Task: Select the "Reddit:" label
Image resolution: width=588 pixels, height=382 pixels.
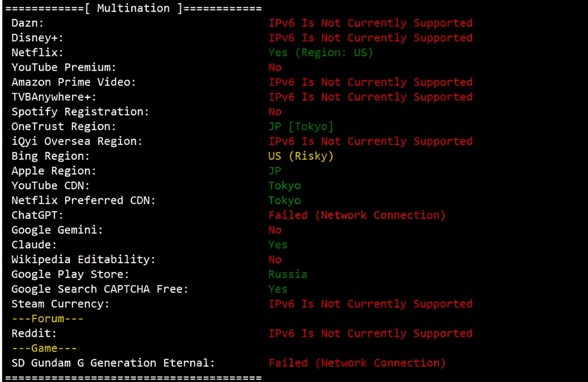Action: pos(34,333)
